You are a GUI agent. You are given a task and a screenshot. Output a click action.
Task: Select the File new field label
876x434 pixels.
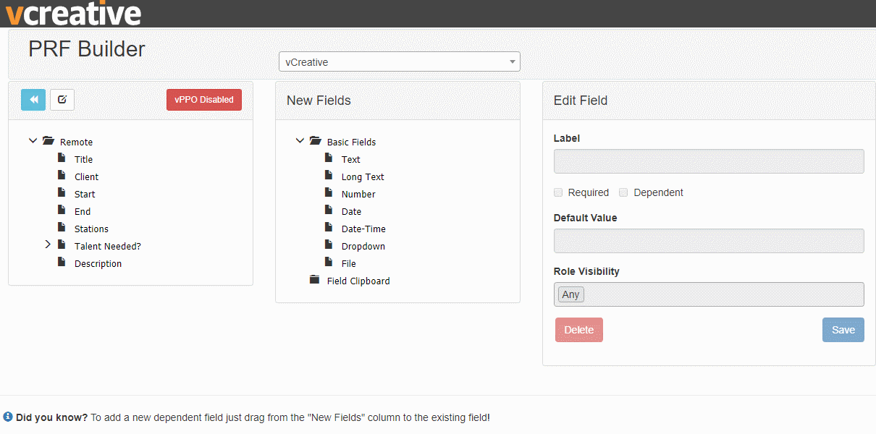pyautogui.click(x=349, y=263)
